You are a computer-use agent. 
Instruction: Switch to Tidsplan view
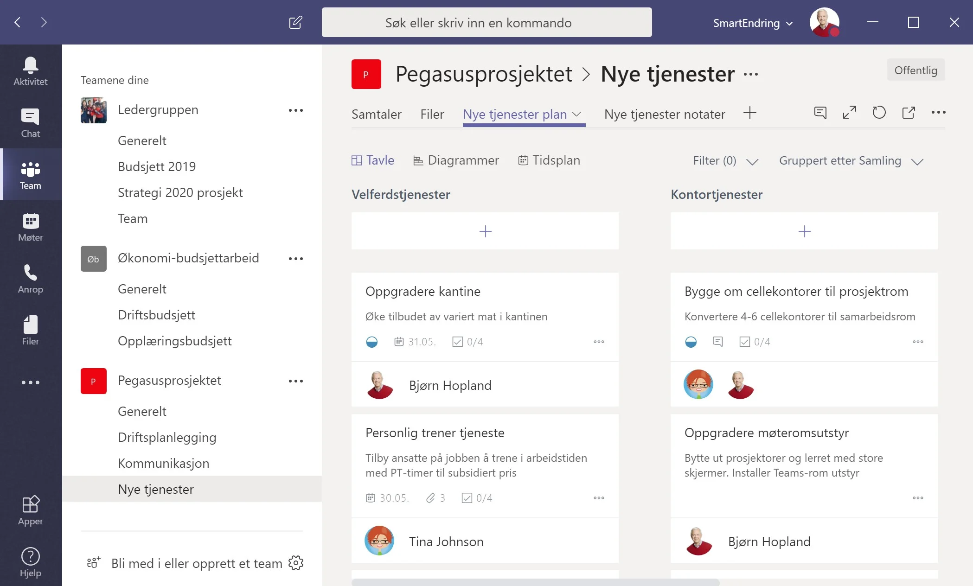tap(549, 160)
